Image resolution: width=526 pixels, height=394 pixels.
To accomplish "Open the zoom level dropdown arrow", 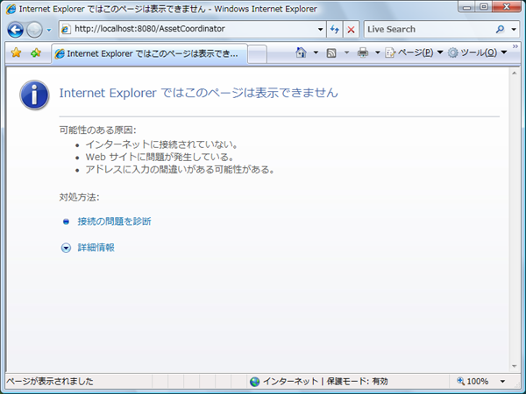I will (502, 381).
